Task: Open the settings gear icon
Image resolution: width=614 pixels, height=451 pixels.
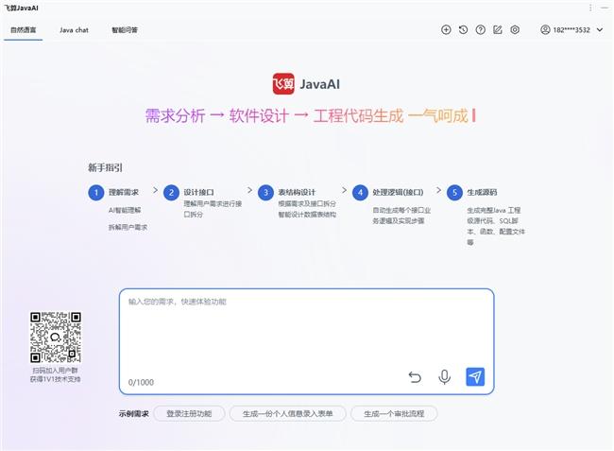Action: point(515,29)
